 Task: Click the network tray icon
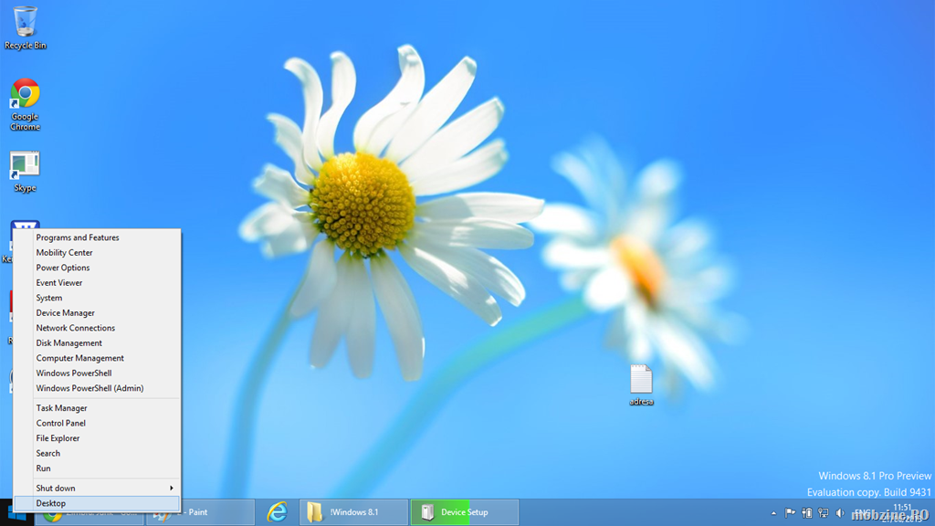coord(824,513)
